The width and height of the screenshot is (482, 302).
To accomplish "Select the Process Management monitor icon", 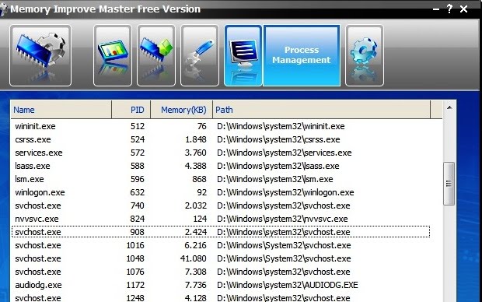I will click(x=243, y=55).
